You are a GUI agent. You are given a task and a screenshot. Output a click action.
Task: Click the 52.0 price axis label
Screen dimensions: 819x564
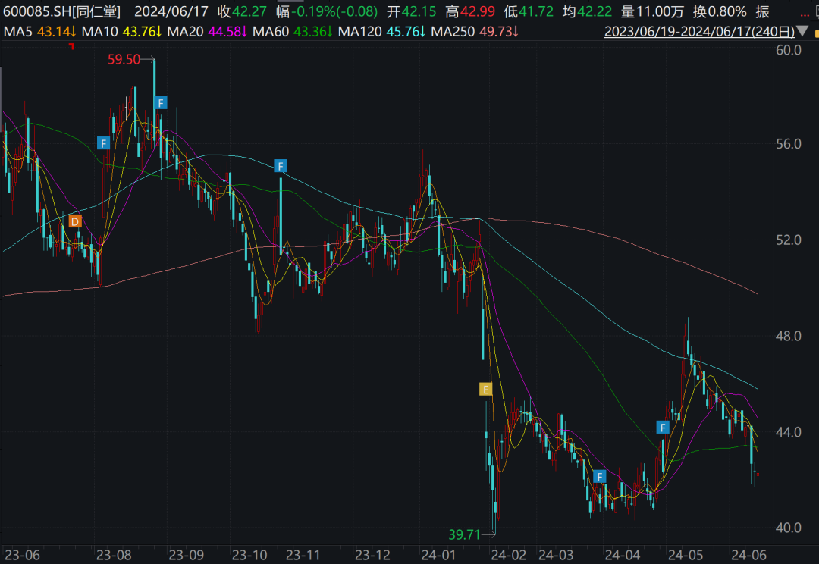pyautogui.click(x=789, y=240)
